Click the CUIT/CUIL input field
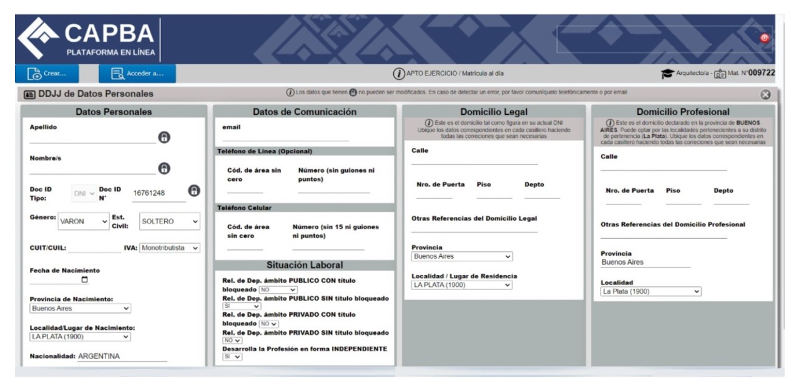The width and height of the screenshot is (799, 391). click(x=94, y=248)
